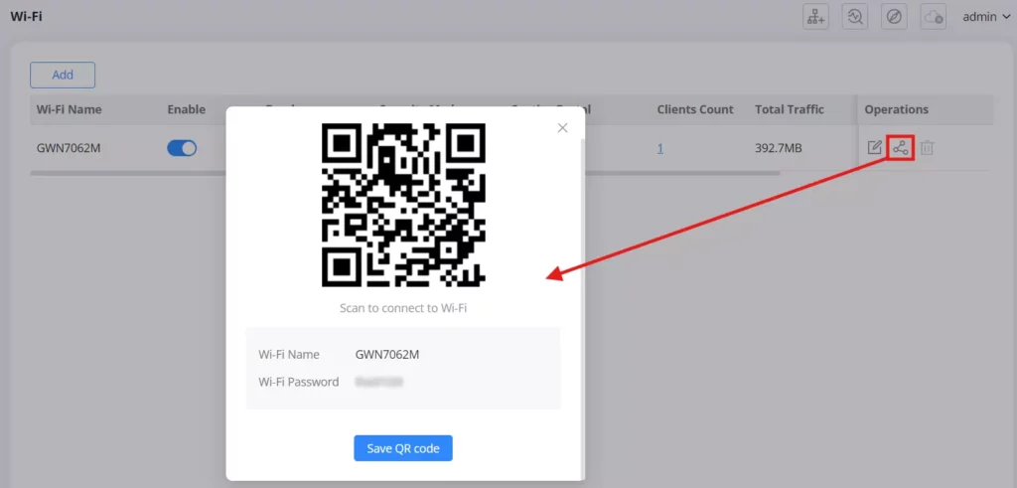Close the QR code dialog

point(562,128)
